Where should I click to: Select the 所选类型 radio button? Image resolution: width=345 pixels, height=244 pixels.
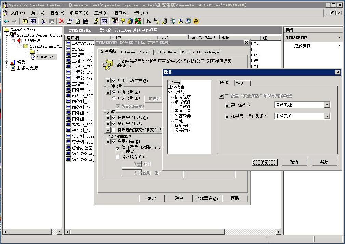[114, 98]
